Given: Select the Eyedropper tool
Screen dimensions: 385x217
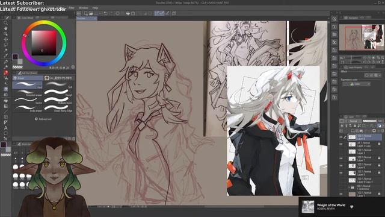Looking at the screenshot, I should pos(5,56).
